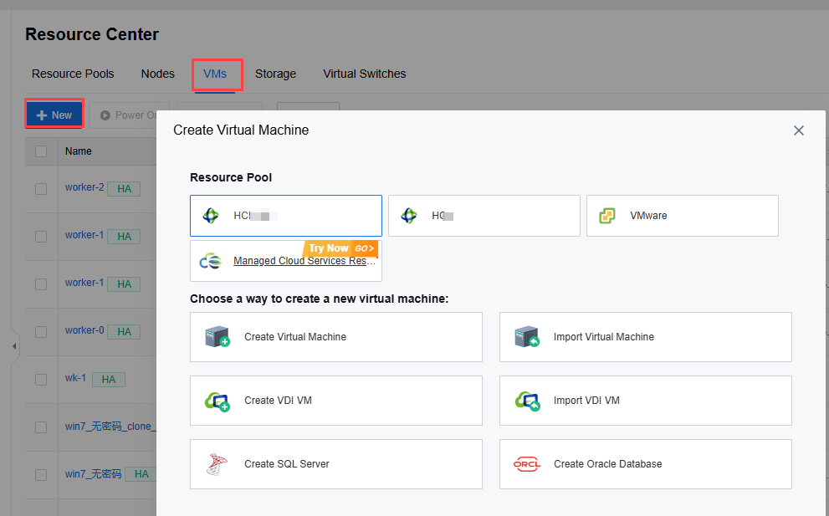This screenshot has width=829, height=516.
Task: Select the VMware resource pool
Action: tap(682, 216)
